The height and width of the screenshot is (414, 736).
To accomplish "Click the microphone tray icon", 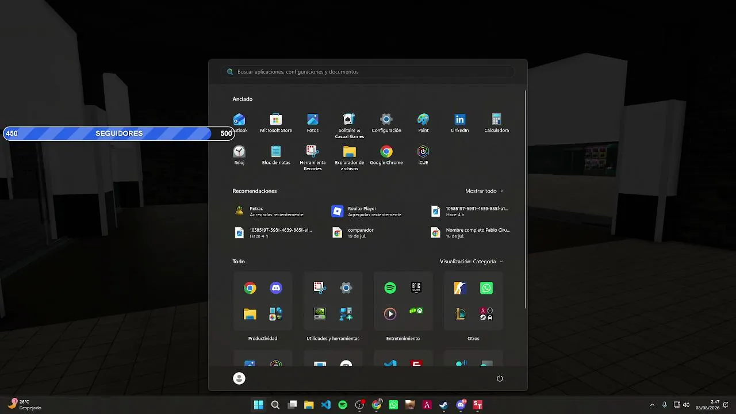I will pos(665,405).
